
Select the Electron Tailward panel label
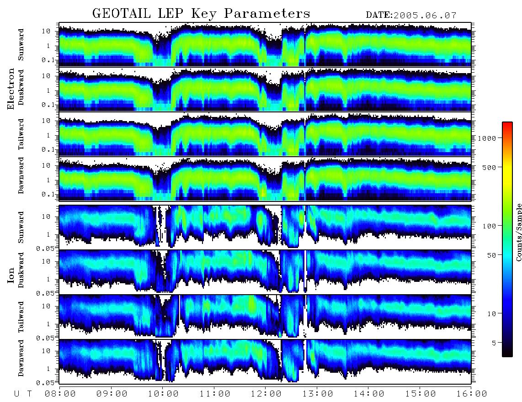pyautogui.click(x=21, y=134)
